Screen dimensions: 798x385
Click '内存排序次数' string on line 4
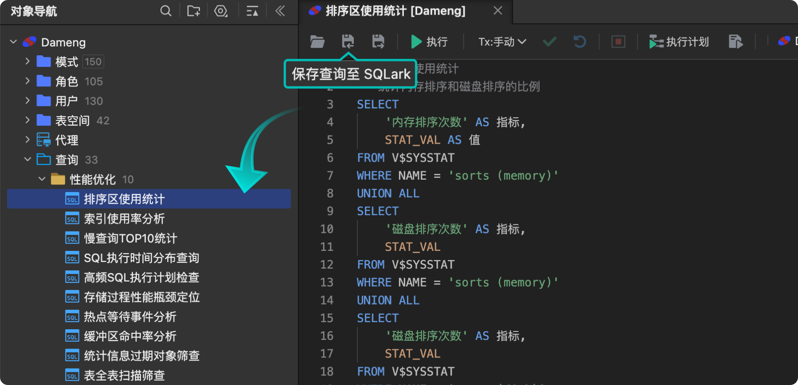(426, 122)
